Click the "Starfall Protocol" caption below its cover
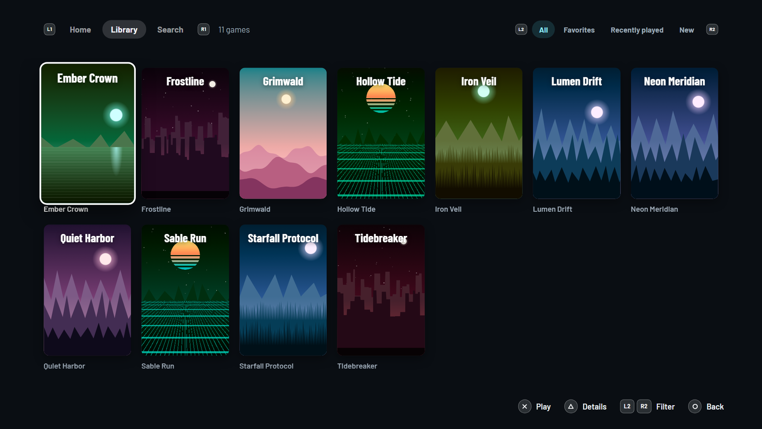 pos(266,366)
